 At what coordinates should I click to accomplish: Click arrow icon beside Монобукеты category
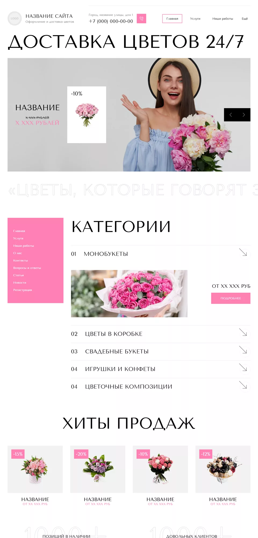pos(244,253)
